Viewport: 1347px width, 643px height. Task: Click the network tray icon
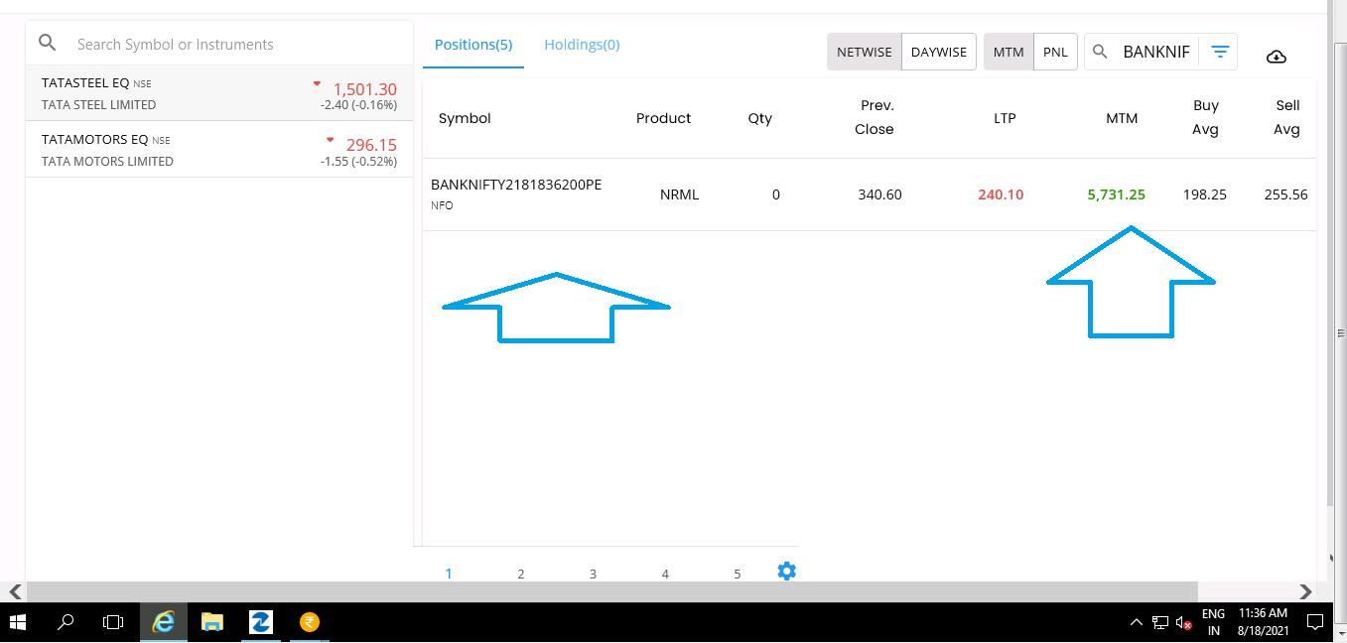1160,623
